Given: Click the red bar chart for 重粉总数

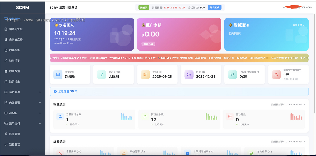Looking at the screenshot, I should pyautogui.click(x=296, y=117).
